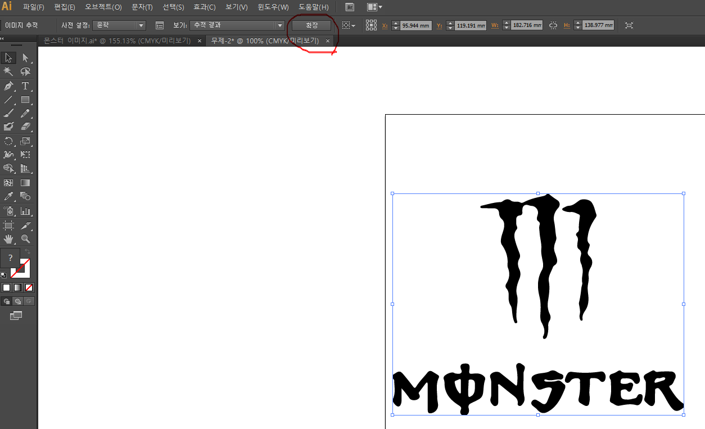Open the 윈도우(W) menu
Screen dimensions: 705x429
click(273, 7)
